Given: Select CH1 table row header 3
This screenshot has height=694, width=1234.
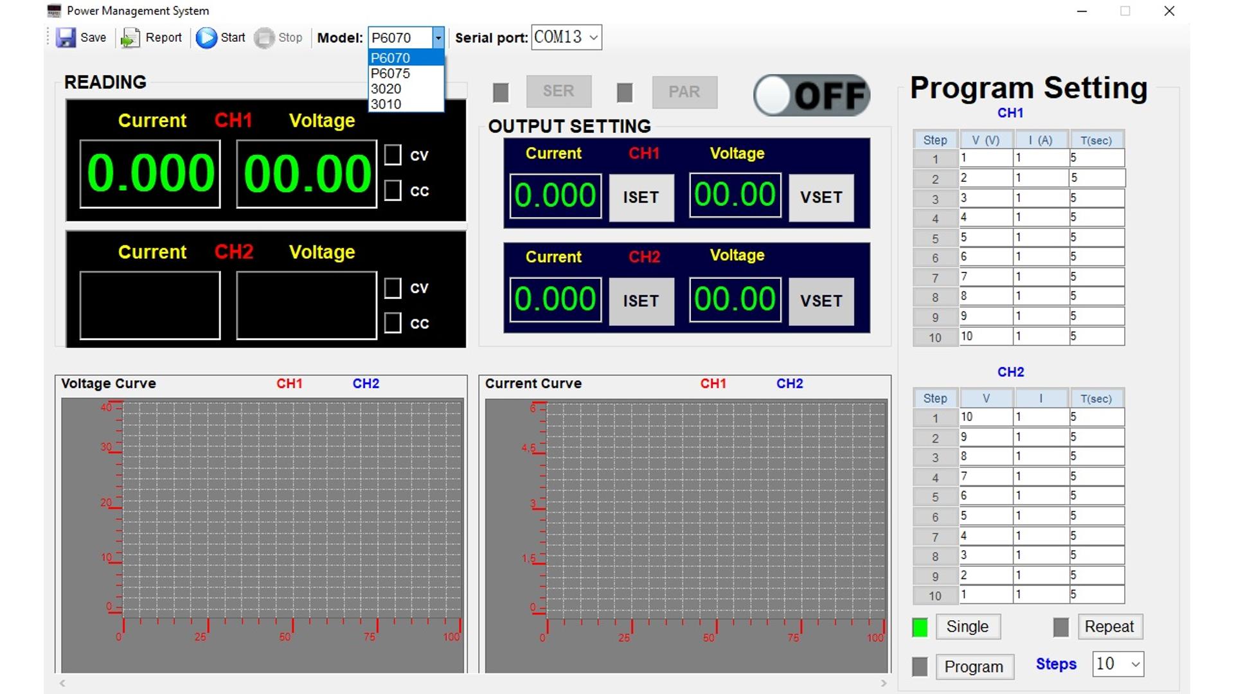Looking at the screenshot, I should click(x=935, y=199).
